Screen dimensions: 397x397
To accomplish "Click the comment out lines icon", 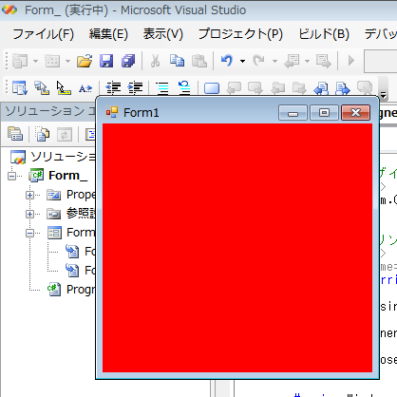I will [162, 87].
